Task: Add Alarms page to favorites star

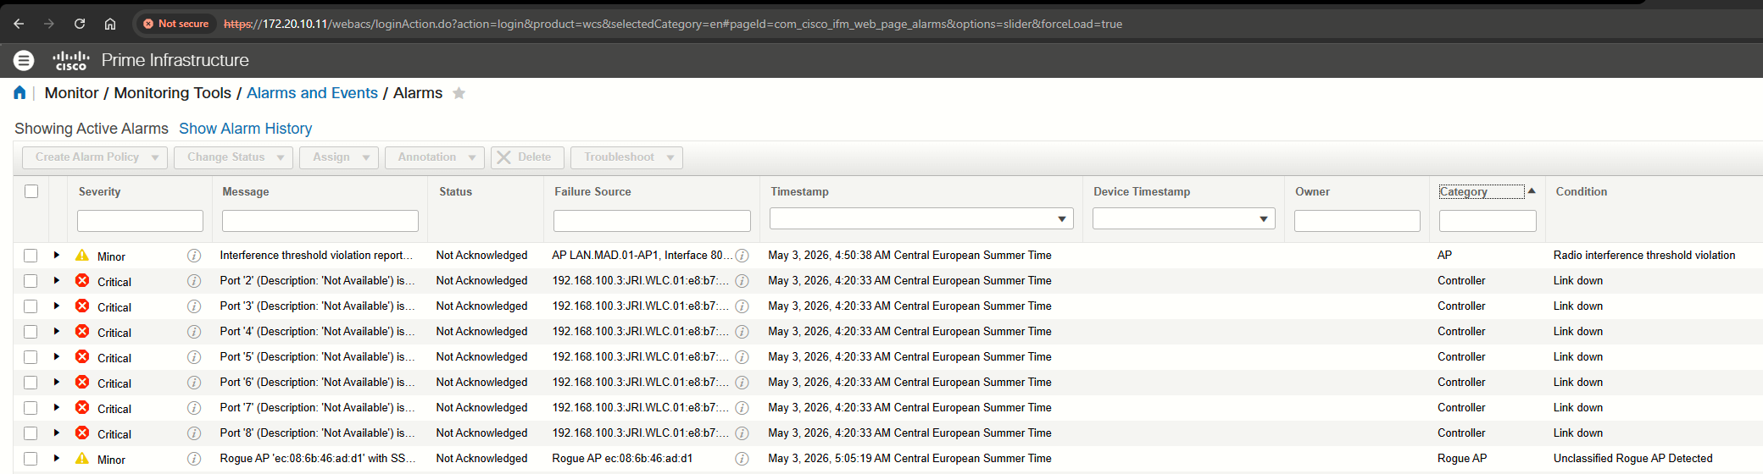Action: pyautogui.click(x=459, y=93)
